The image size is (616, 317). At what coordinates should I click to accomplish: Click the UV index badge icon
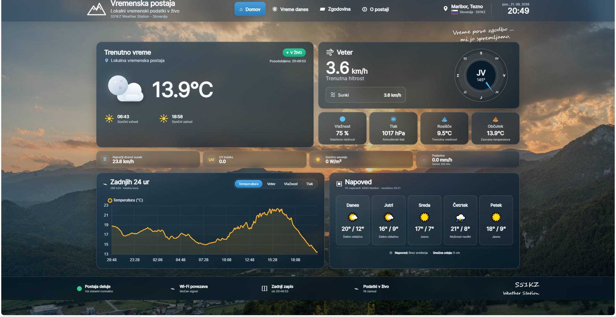(211, 159)
